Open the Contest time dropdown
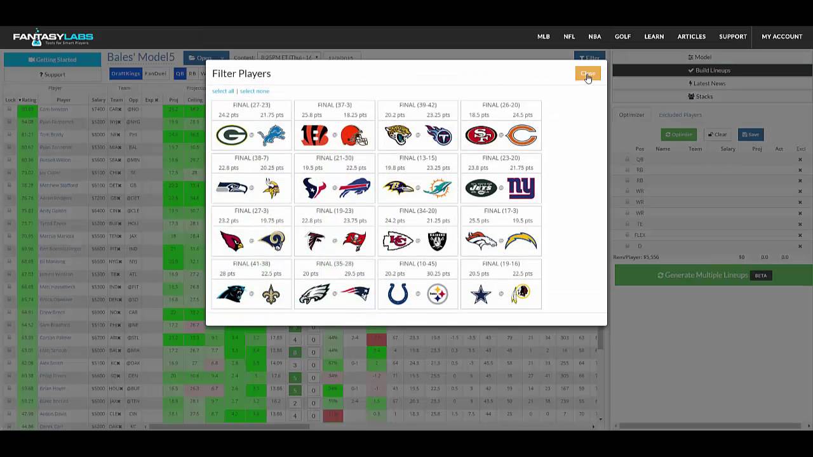Image resolution: width=813 pixels, height=457 pixels. coord(289,58)
